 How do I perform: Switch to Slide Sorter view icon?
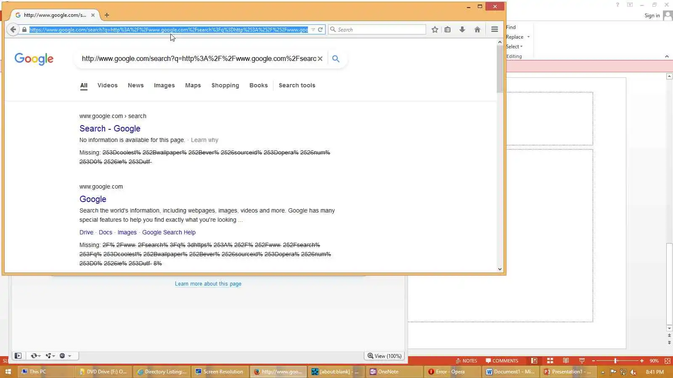[x=550, y=361]
